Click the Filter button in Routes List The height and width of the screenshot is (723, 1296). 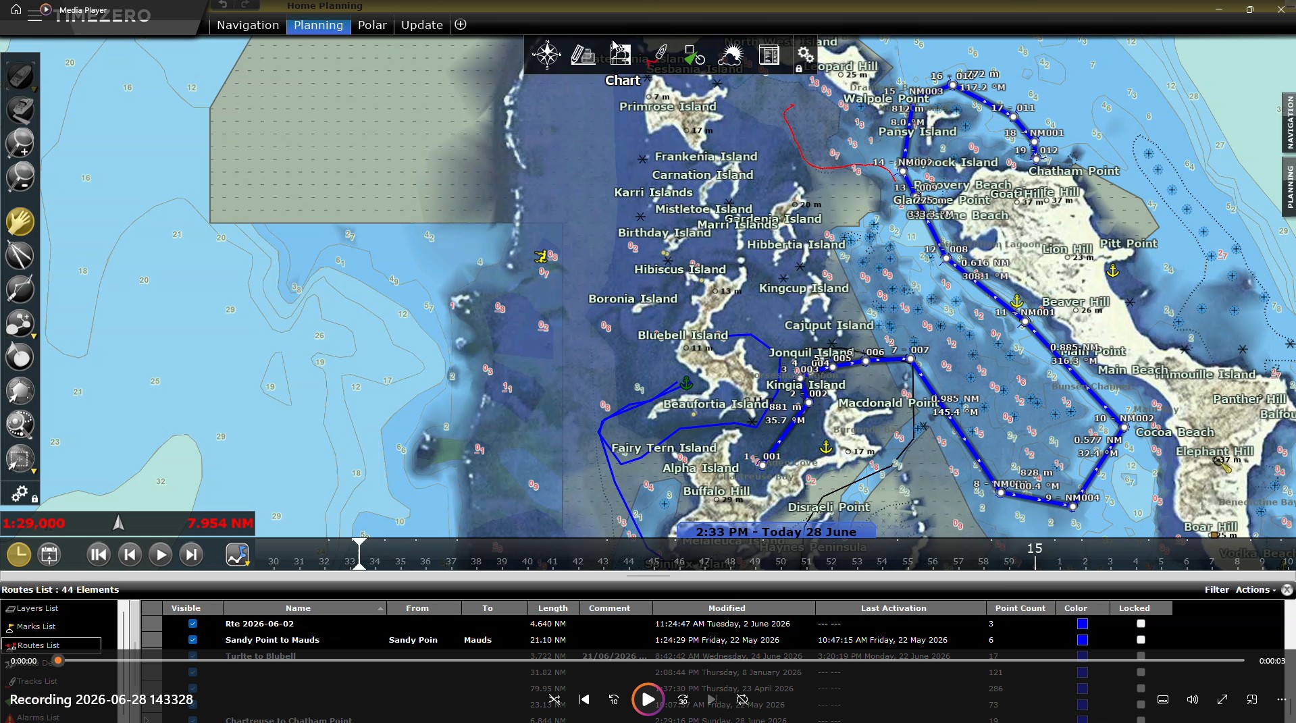point(1217,589)
